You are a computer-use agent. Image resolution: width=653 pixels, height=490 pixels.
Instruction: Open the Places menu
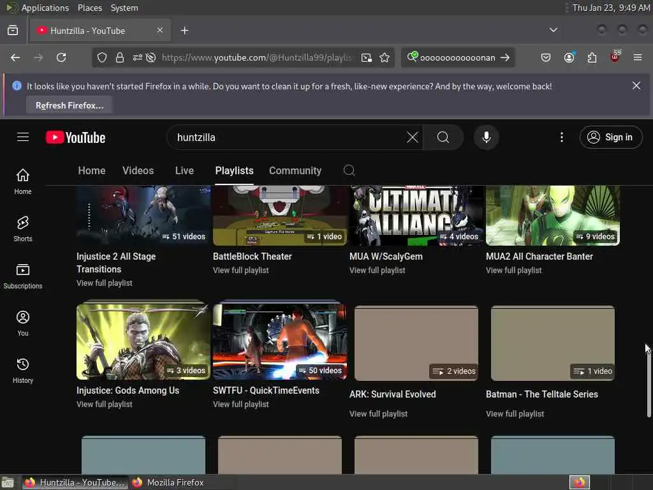pos(89,8)
